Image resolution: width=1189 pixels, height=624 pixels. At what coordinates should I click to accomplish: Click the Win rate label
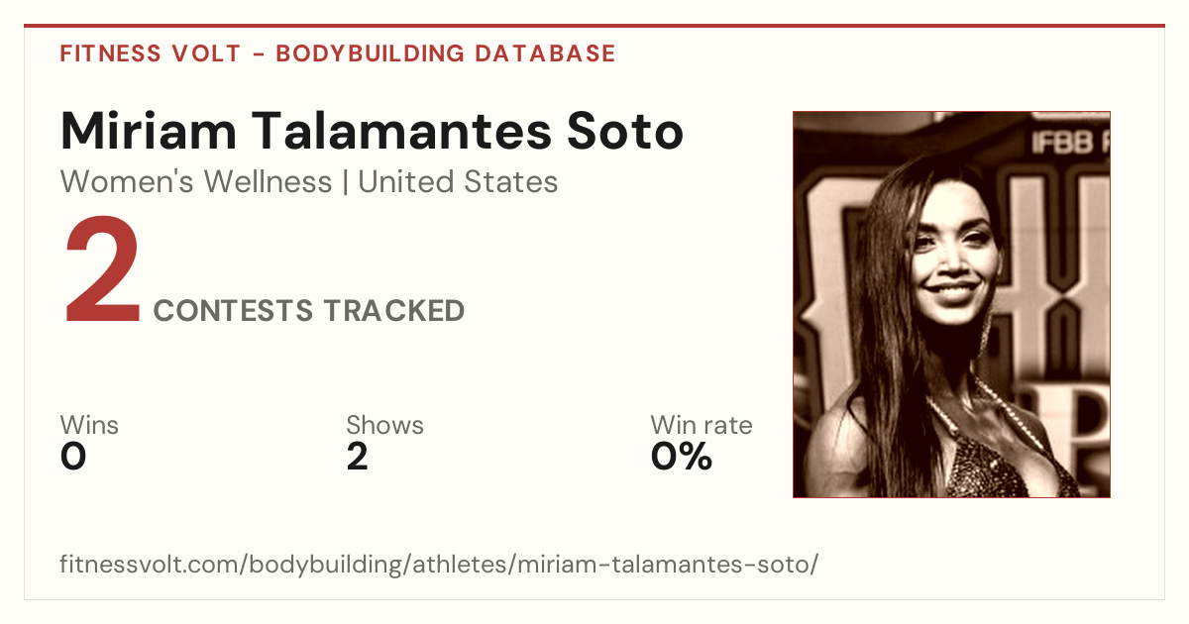click(702, 426)
